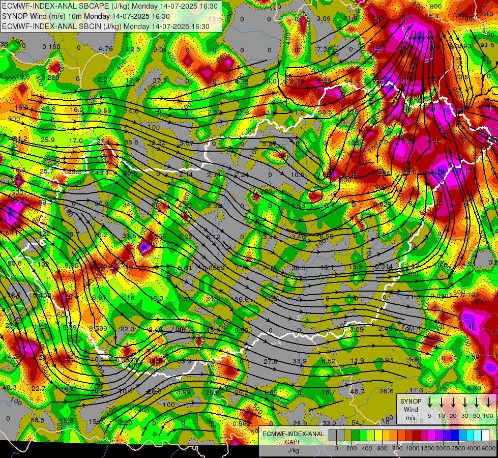498x458 pixels.
Task: Pick the cyan CAPE legend swatch
Action: [x=470, y=435]
